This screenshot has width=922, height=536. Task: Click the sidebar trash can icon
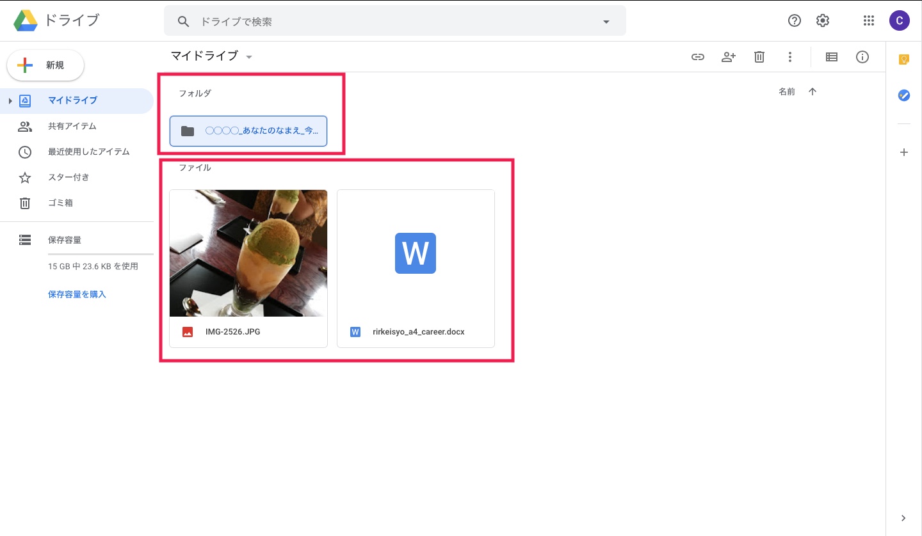click(x=25, y=203)
